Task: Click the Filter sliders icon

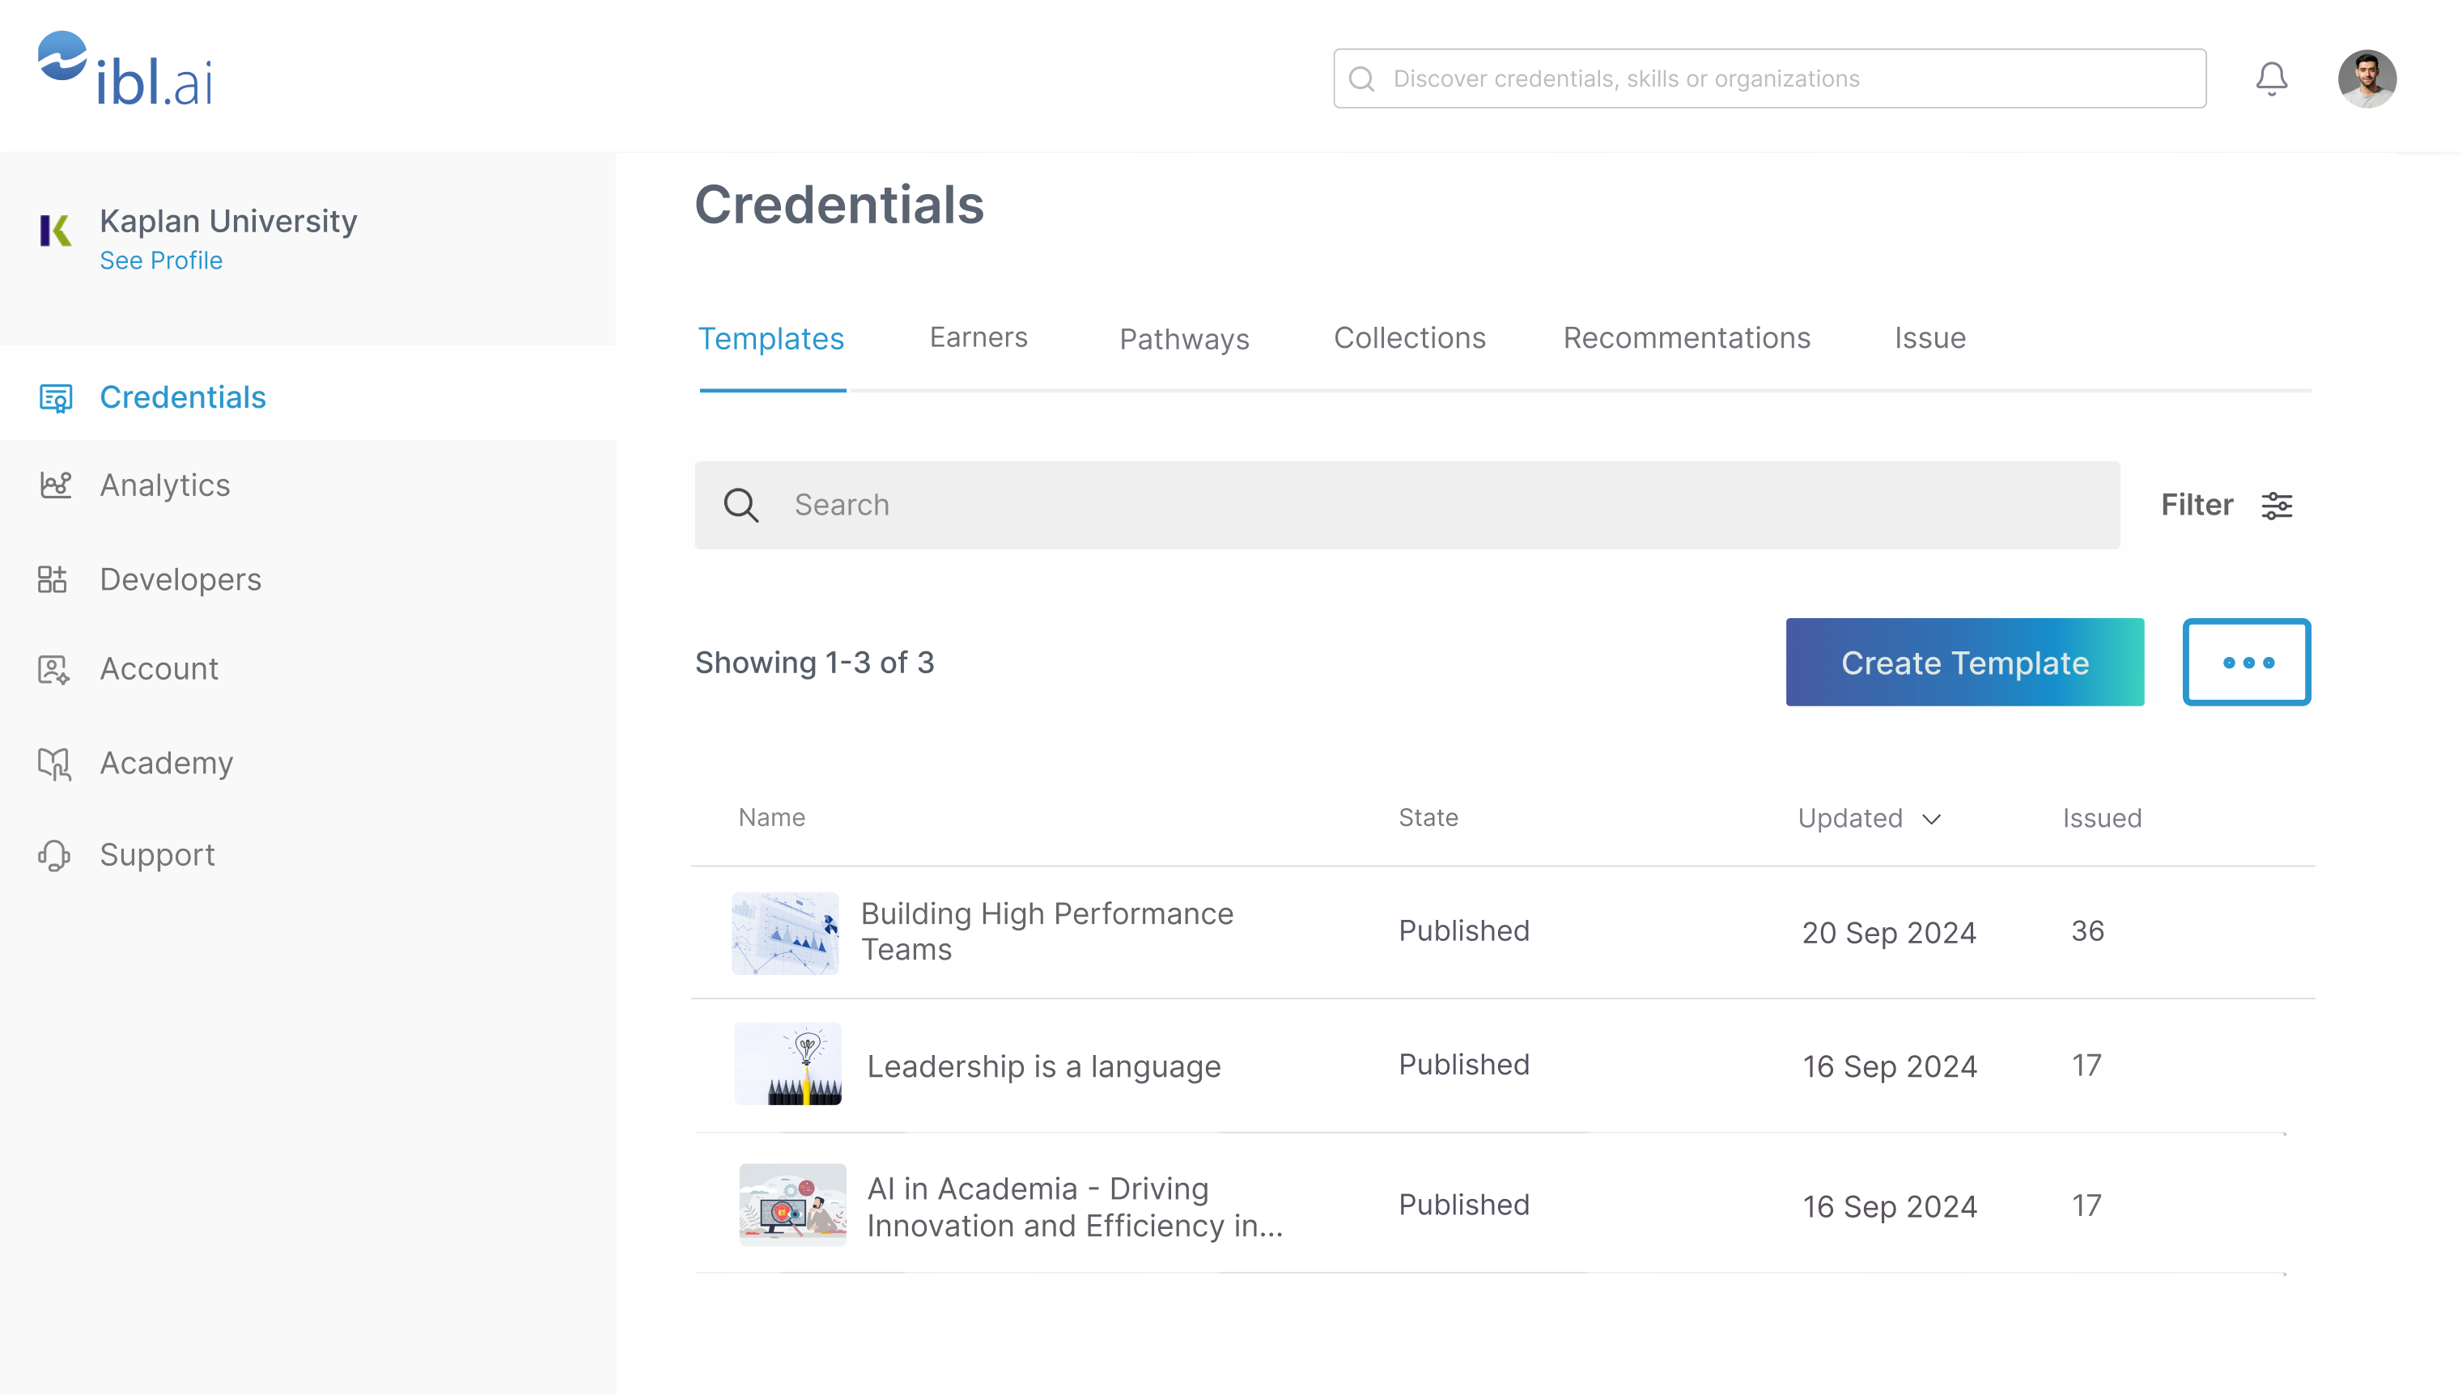Action: (2276, 506)
